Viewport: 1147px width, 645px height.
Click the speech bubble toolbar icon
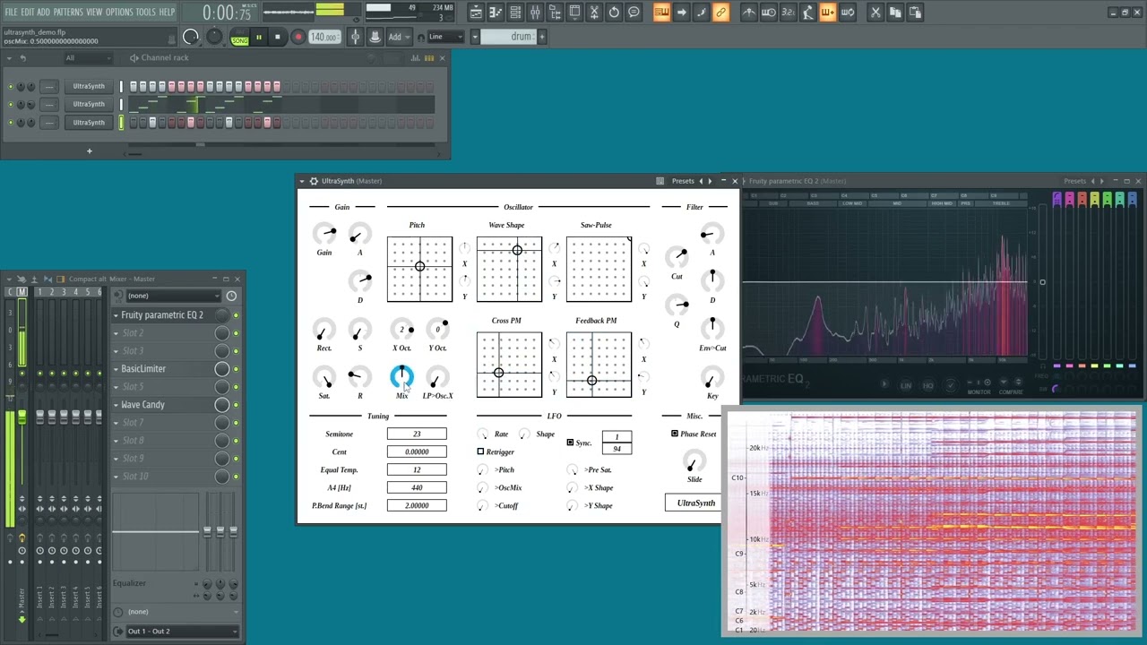pos(634,13)
